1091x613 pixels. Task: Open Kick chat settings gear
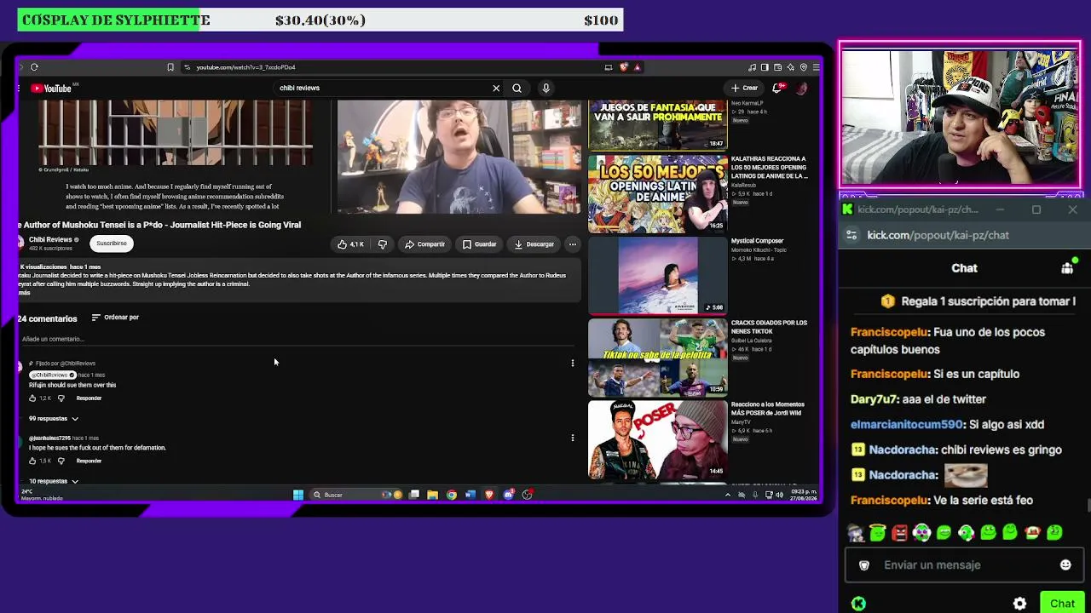click(1019, 604)
